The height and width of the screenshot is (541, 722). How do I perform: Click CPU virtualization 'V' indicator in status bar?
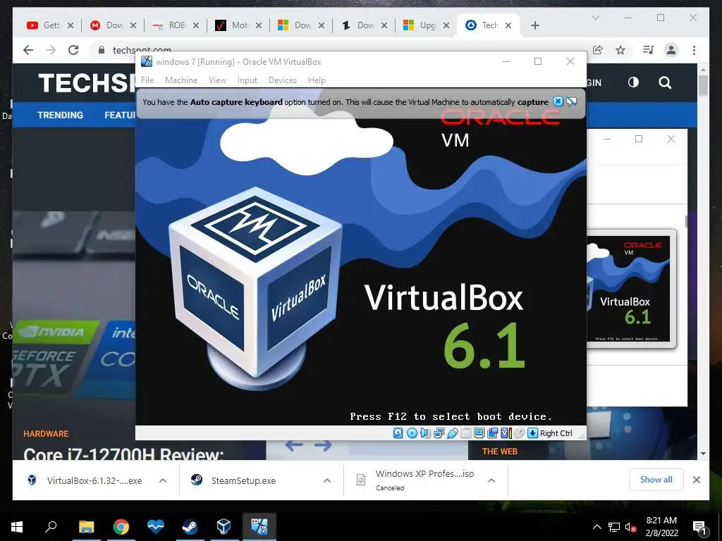(506, 433)
